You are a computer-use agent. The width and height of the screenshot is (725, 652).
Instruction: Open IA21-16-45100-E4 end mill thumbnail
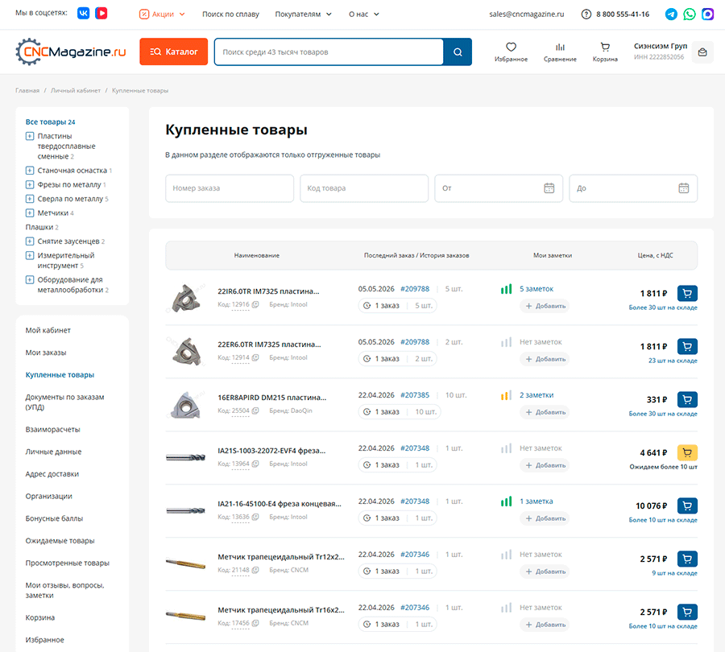[x=186, y=510]
